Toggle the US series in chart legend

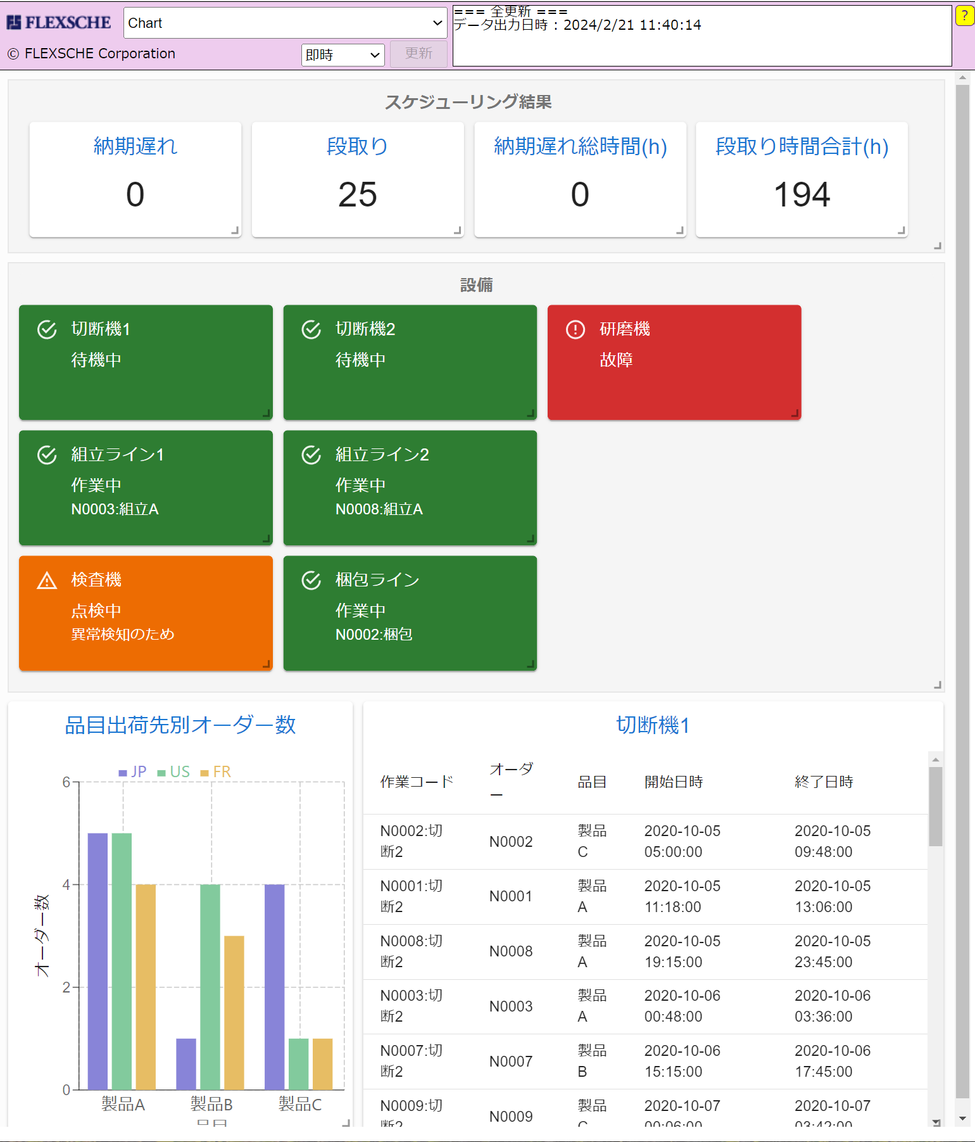coord(173,771)
